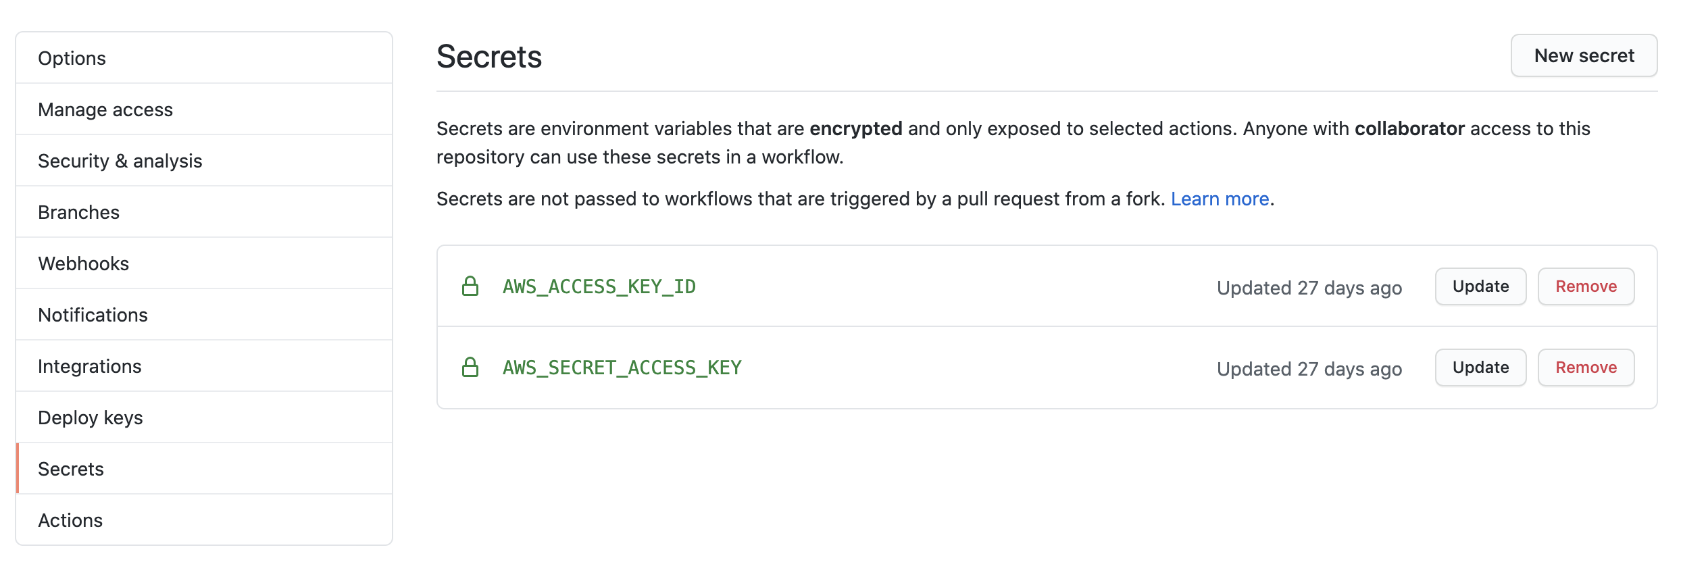Open the Integrations settings page

(x=90, y=366)
